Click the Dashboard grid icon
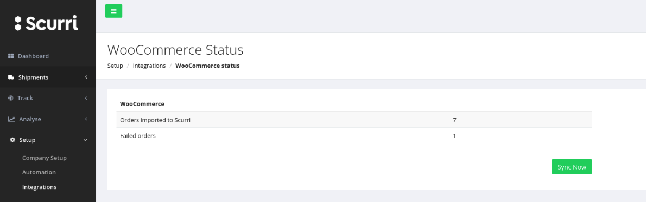Image resolution: width=646 pixels, height=202 pixels. point(11,56)
